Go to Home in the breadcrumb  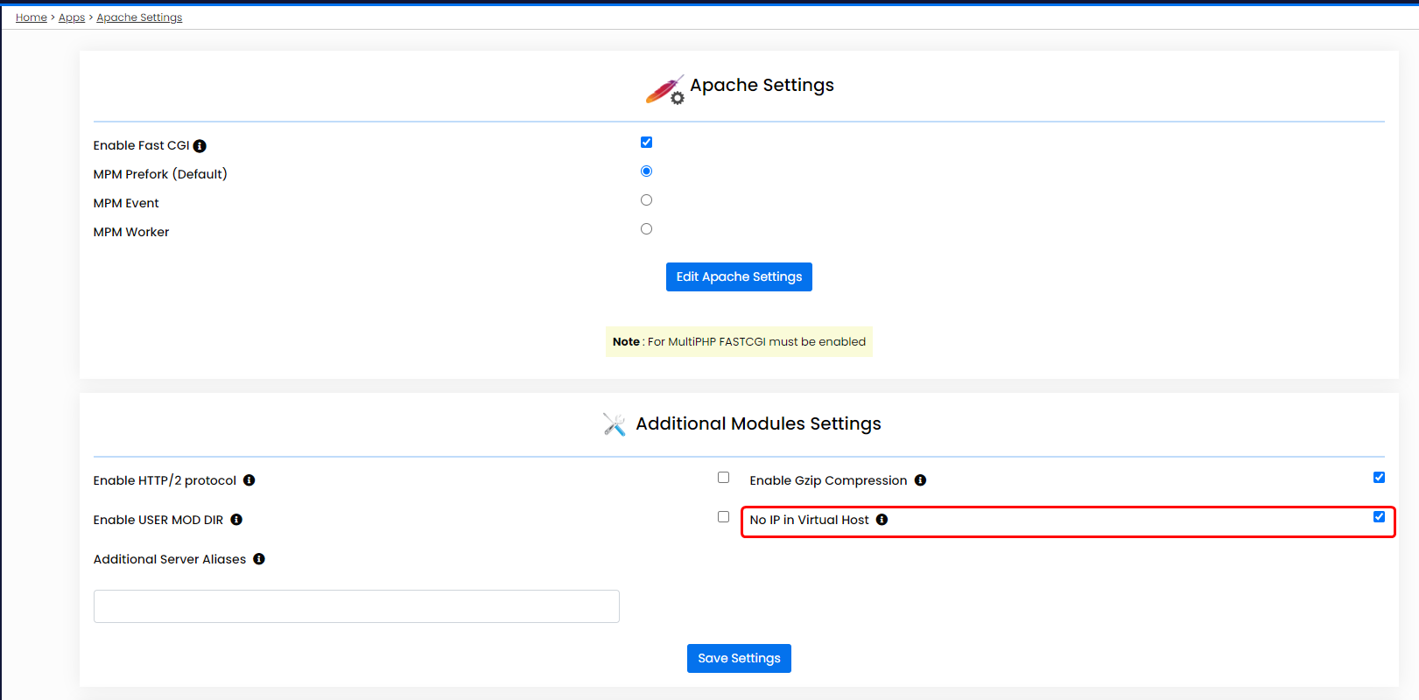tap(32, 17)
